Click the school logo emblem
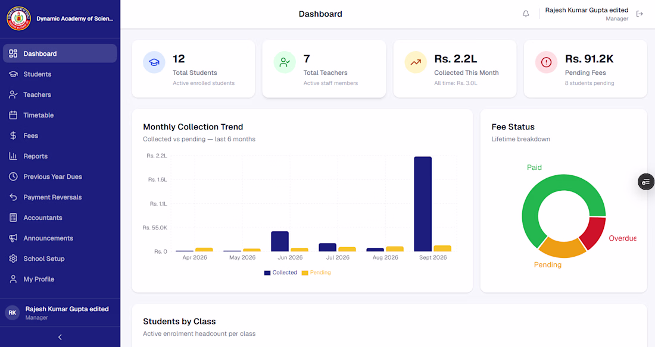The height and width of the screenshot is (347, 655). pos(18,18)
